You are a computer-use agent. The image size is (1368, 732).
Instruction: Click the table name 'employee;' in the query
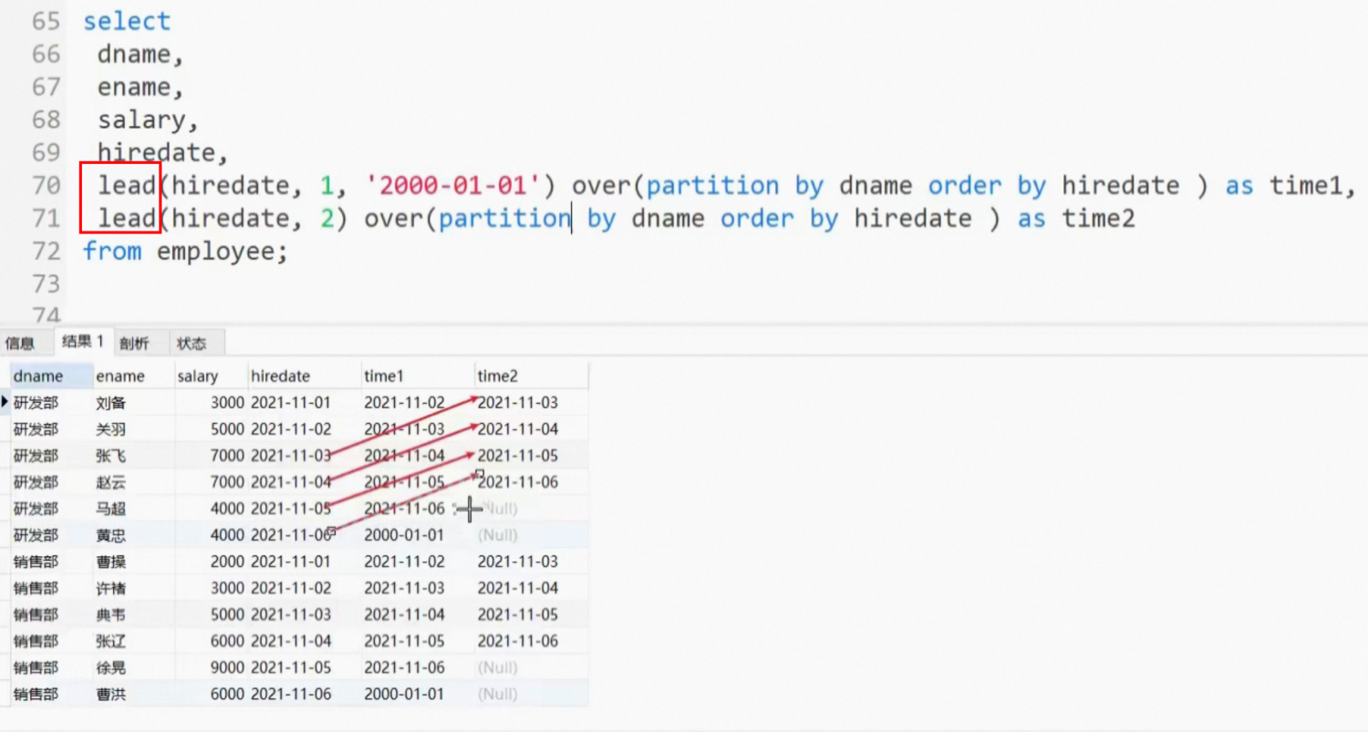223,251
